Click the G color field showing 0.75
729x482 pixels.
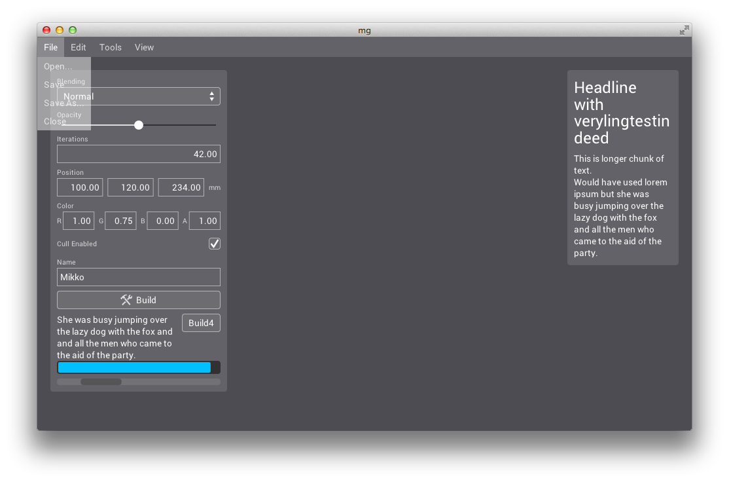pos(121,221)
